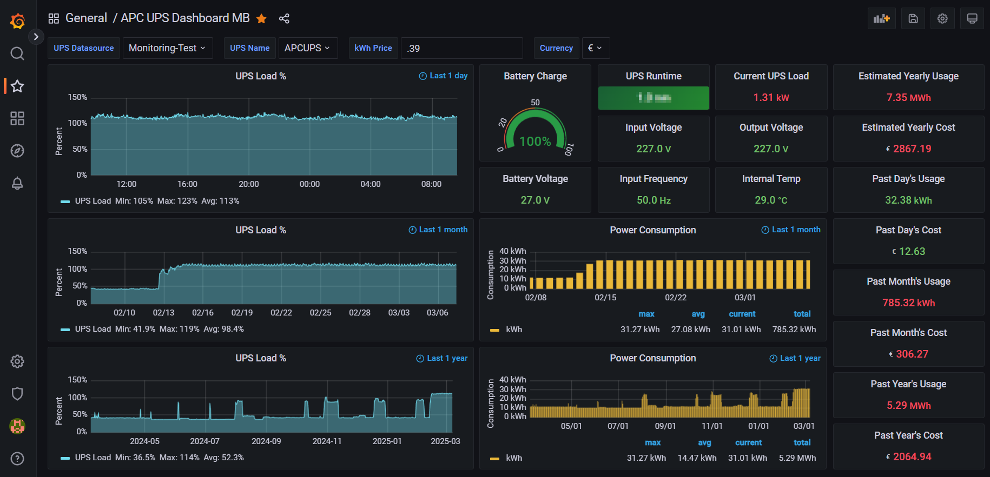Screen dimensions: 990x477
Task: Cycle view mode with the monitor icon
Action: pyautogui.click(x=972, y=18)
